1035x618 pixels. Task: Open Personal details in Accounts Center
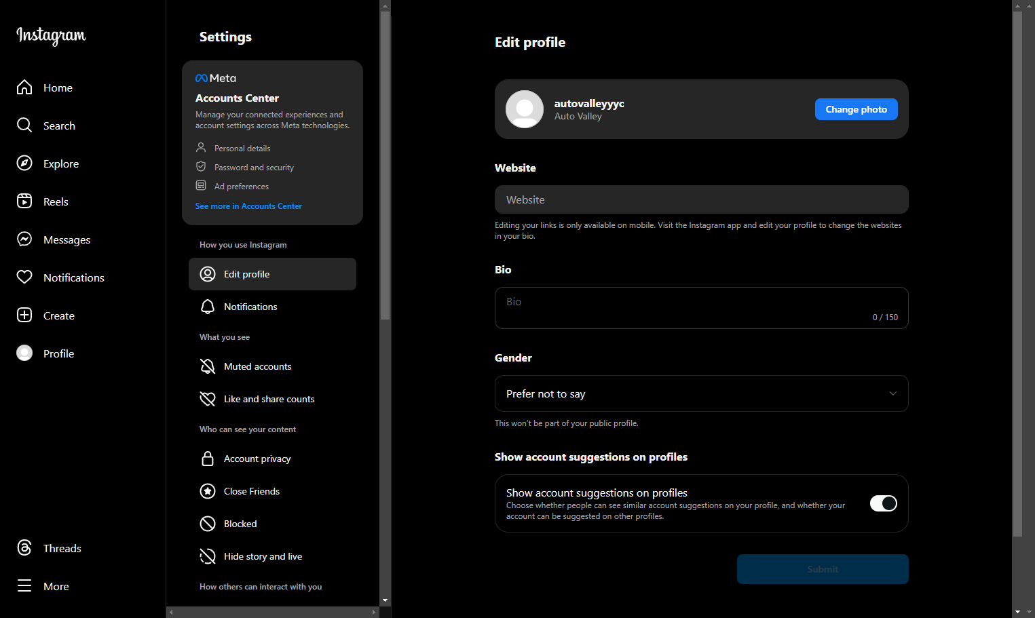tap(242, 148)
